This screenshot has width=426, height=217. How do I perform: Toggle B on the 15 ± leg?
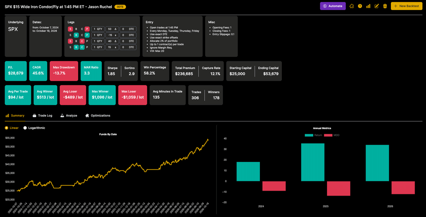[76, 47]
